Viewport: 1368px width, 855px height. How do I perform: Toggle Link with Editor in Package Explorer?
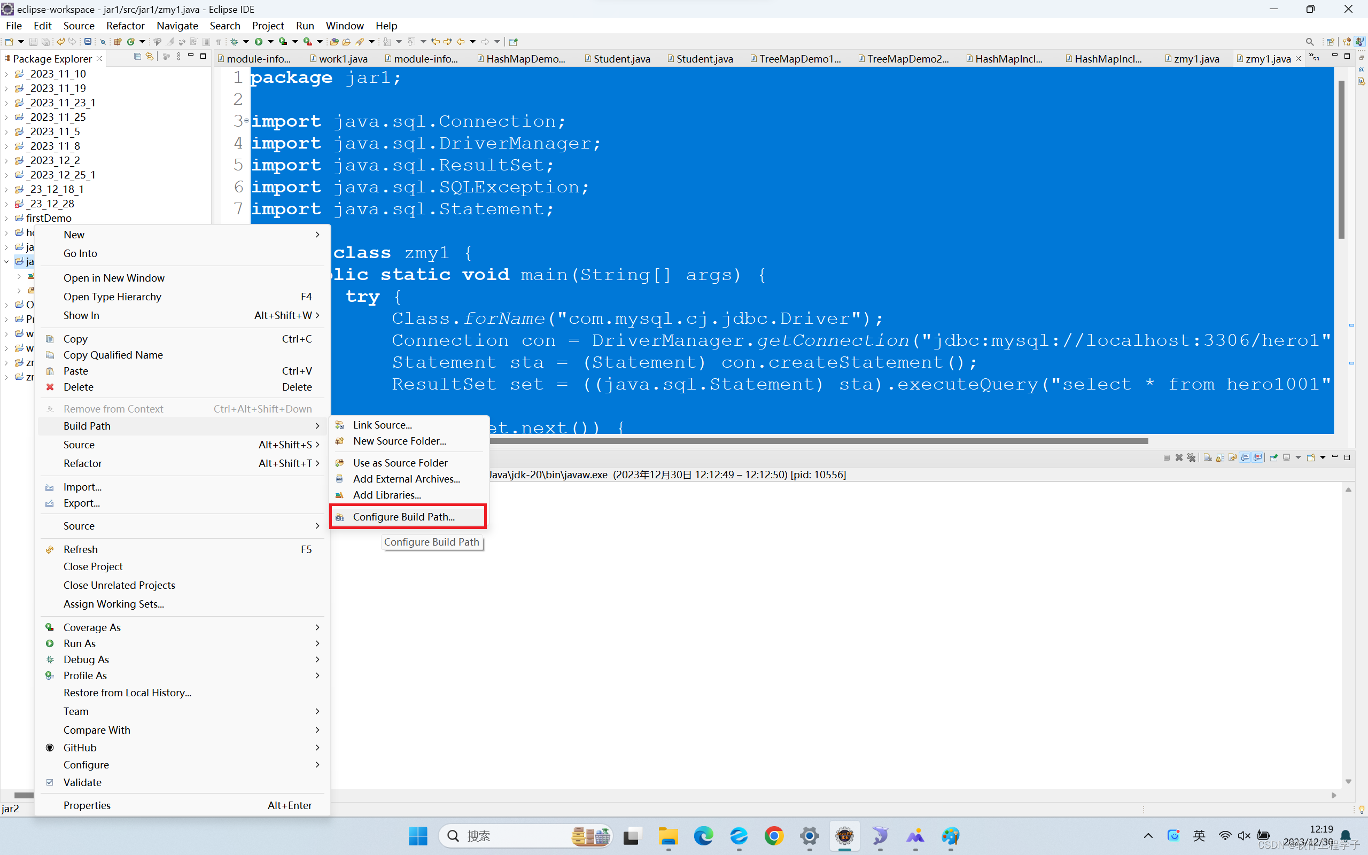pos(149,57)
